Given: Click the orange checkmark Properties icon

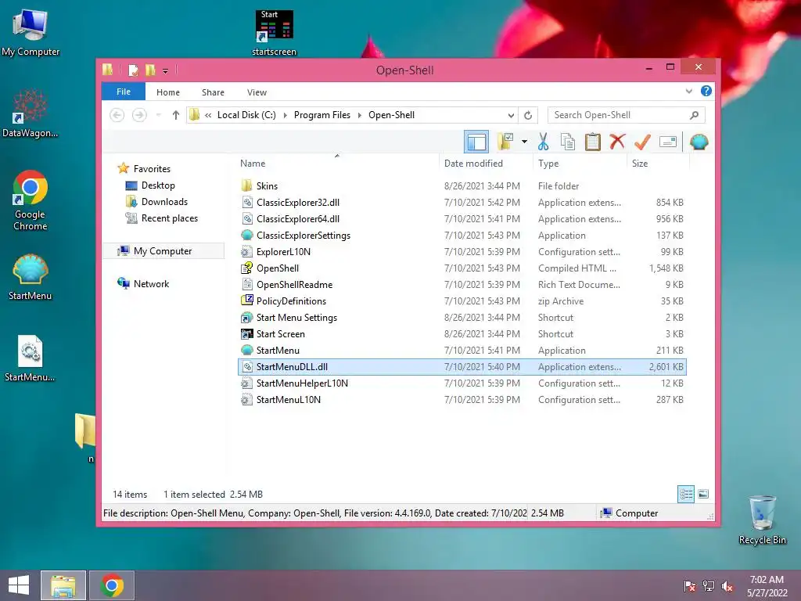Looking at the screenshot, I should [642, 142].
